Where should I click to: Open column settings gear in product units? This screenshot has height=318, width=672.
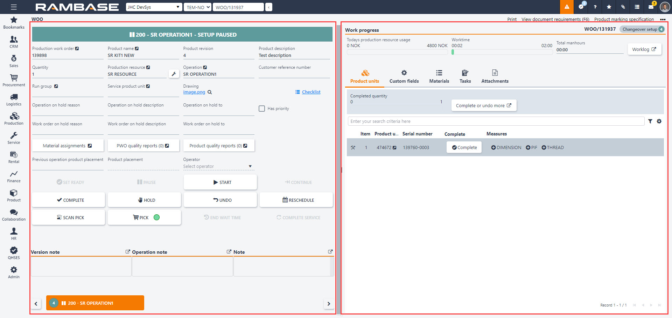pyautogui.click(x=659, y=121)
